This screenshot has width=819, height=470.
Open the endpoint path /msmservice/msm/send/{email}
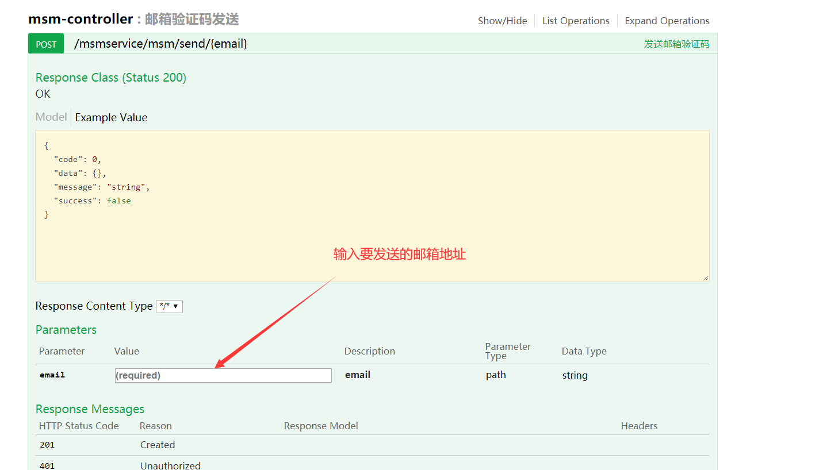[160, 44]
